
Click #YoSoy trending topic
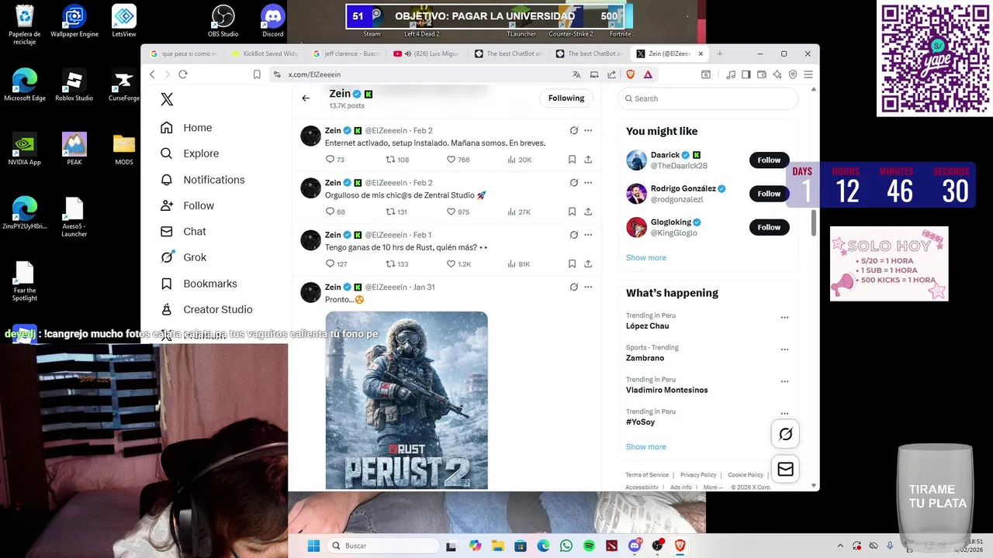[x=641, y=422]
